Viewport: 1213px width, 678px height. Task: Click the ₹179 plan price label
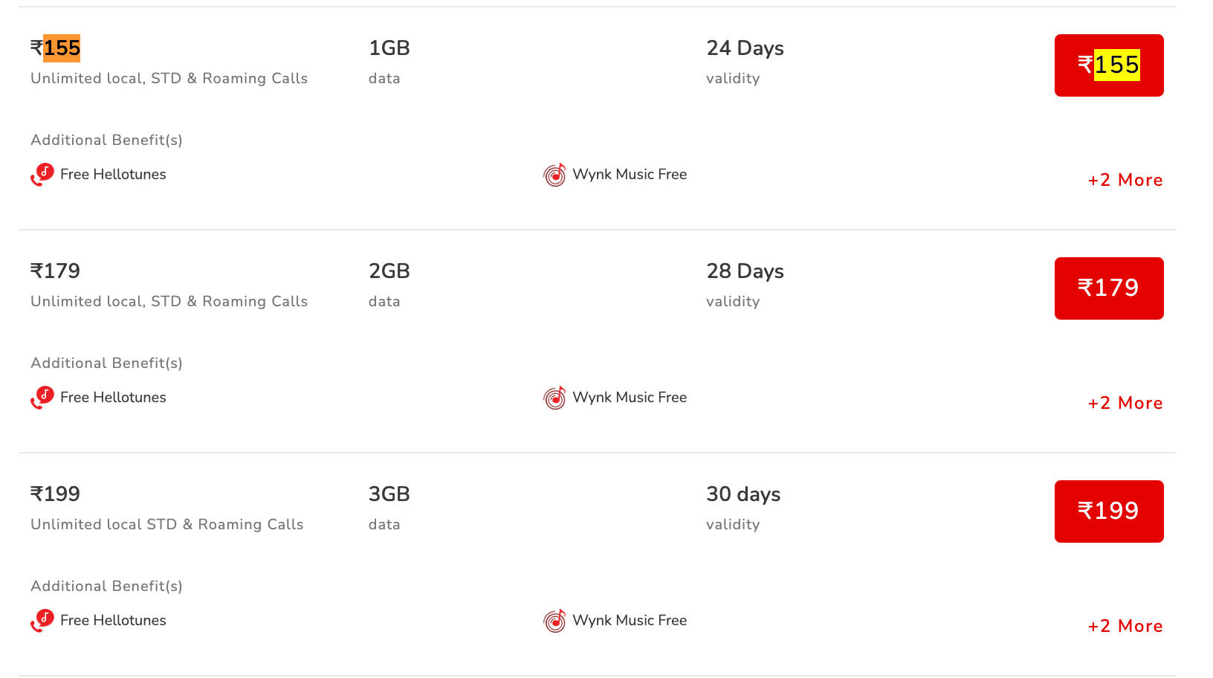(x=56, y=271)
